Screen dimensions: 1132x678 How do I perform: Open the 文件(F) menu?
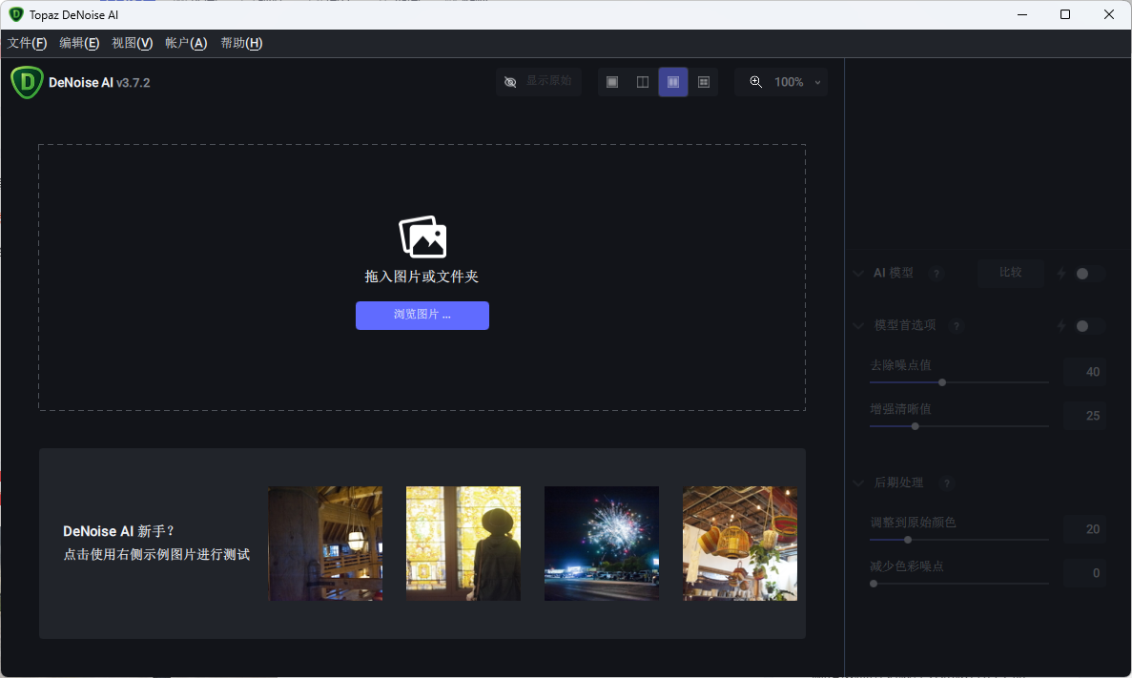click(x=28, y=43)
